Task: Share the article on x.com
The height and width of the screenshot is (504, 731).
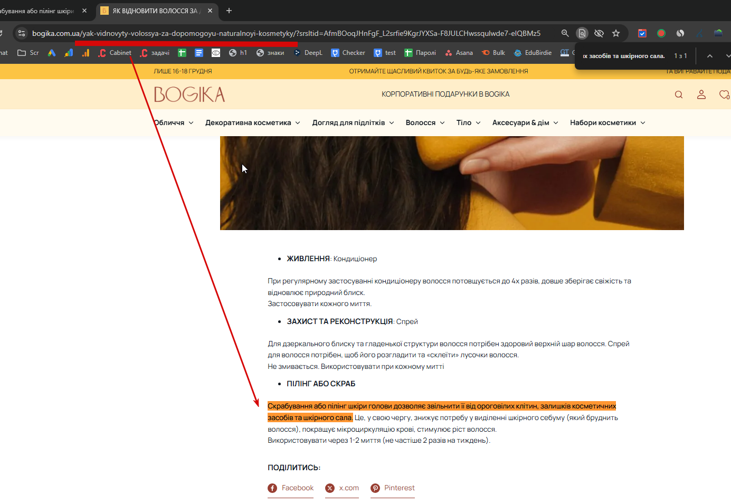Action: click(x=342, y=488)
